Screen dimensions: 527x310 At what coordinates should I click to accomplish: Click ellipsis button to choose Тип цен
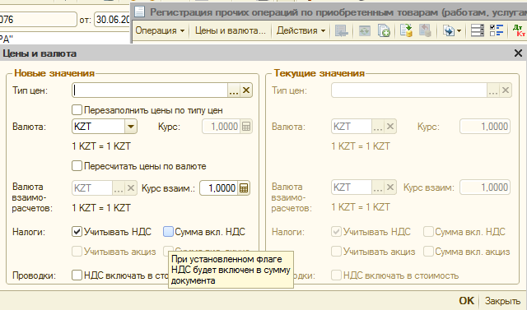point(234,90)
